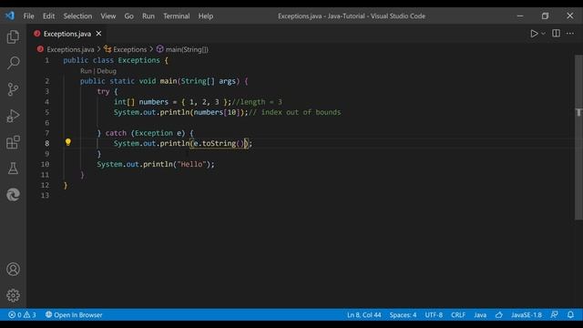Click "main" method name in line 2
The image size is (583, 328).
(x=169, y=81)
